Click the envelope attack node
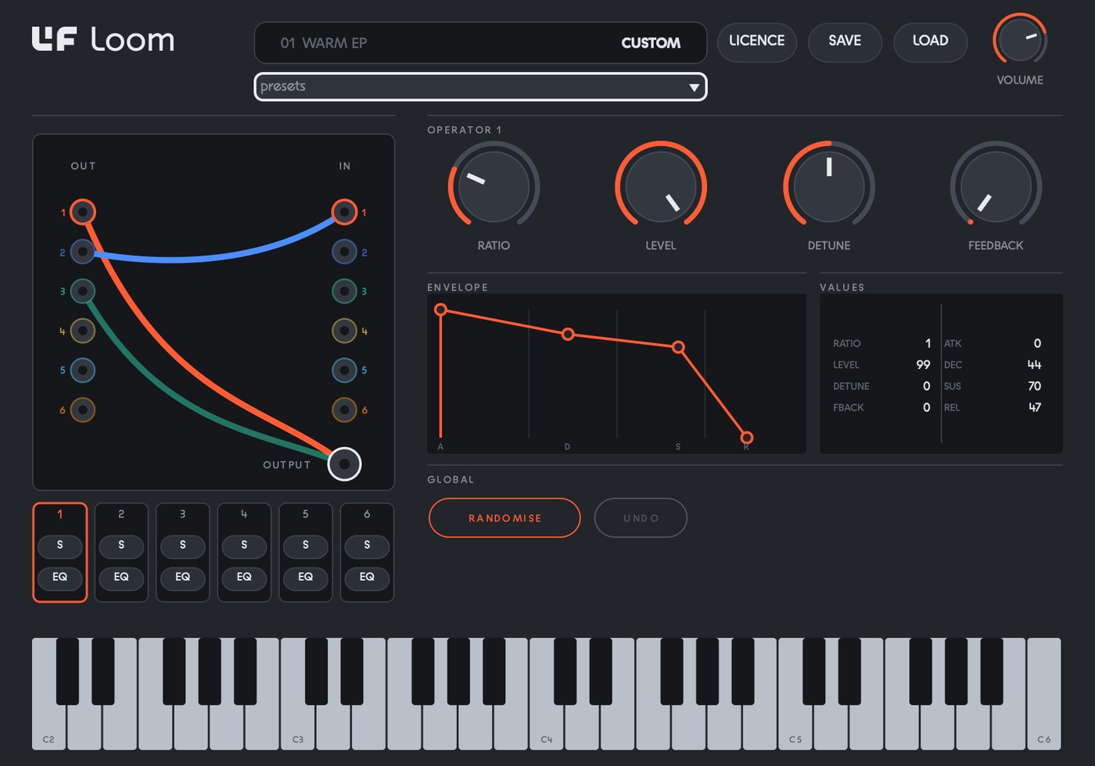Screen dimensions: 1095x766 coord(441,310)
